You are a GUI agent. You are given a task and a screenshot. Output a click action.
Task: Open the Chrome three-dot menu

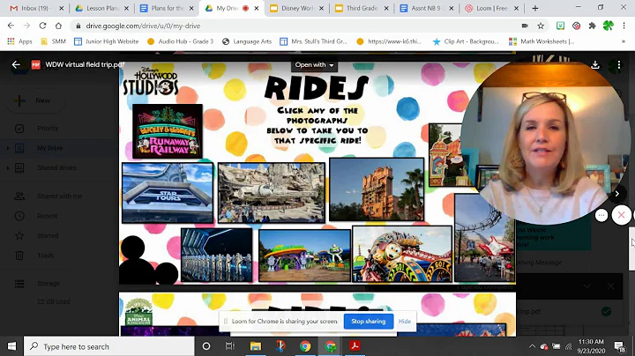click(624, 26)
